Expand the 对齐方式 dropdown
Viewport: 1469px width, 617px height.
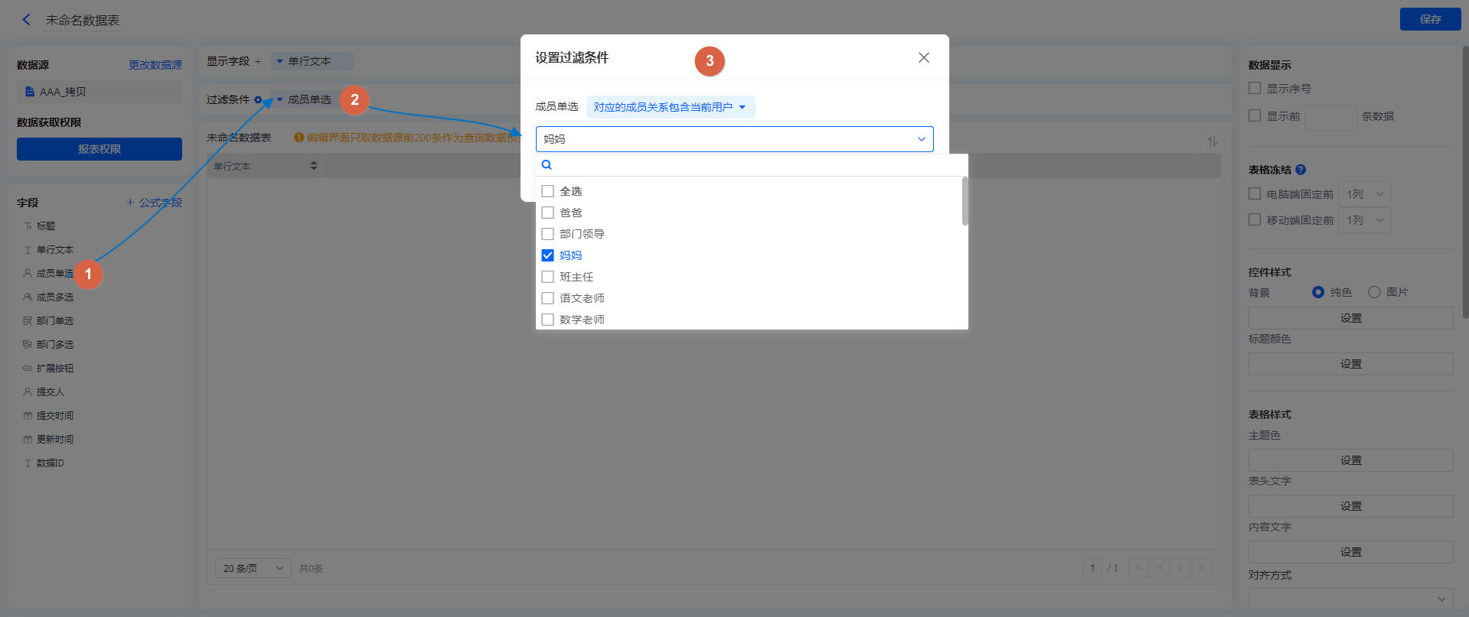1350,599
